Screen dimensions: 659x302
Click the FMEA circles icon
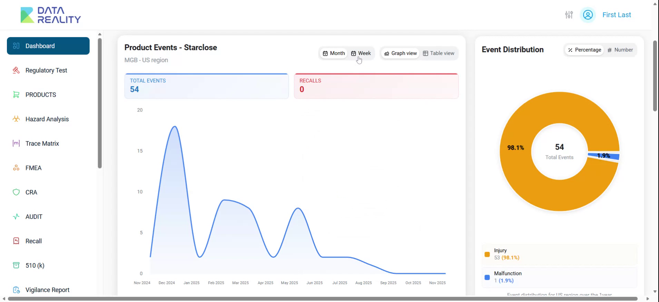pyautogui.click(x=16, y=168)
